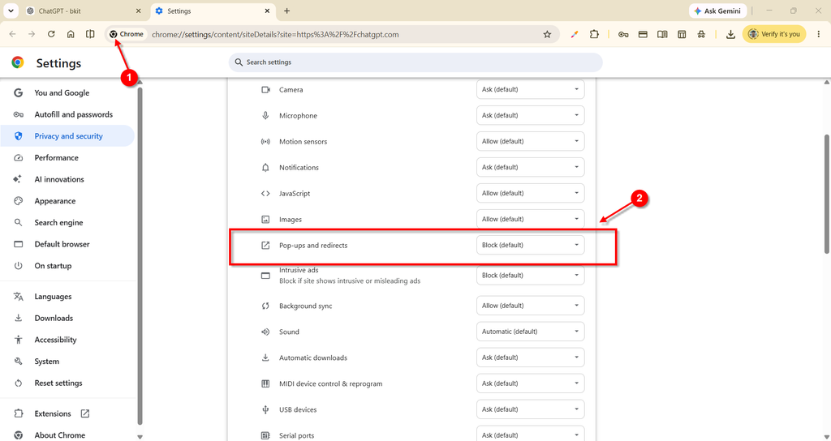
Task: Open the Sound Automatic (default) dropdown
Action: pos(530,332)
